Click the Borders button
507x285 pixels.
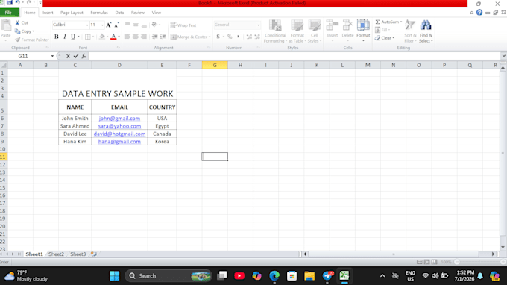pyautogui.click(x=88, y=37)
